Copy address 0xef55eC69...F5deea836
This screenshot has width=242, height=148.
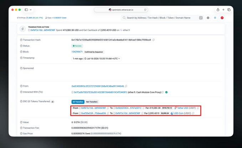point(108,113)
